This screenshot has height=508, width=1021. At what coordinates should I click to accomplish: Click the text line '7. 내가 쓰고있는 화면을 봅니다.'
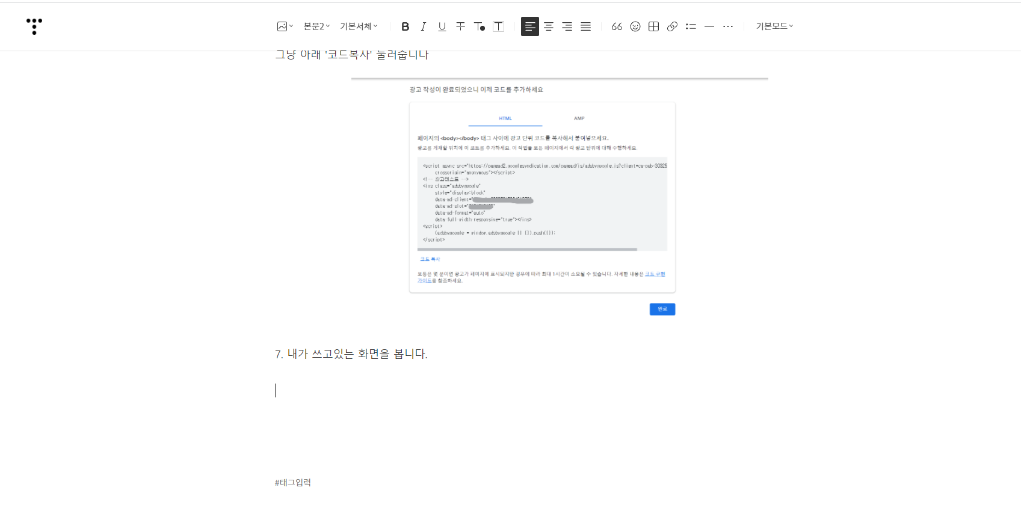(351, 354)
